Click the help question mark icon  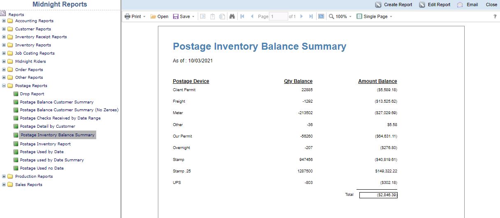point(495,16)
